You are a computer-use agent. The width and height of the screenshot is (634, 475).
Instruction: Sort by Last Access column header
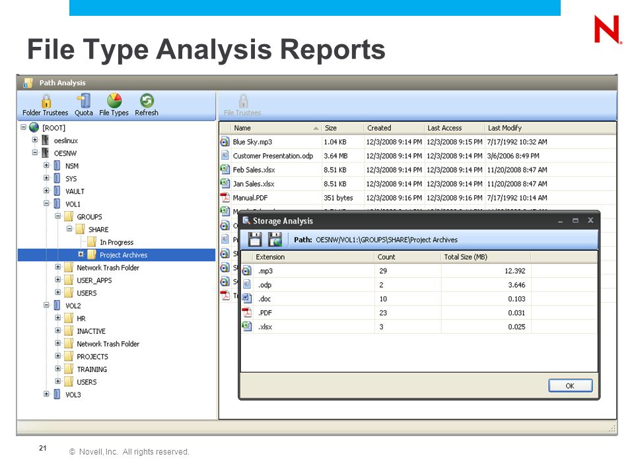454,128
